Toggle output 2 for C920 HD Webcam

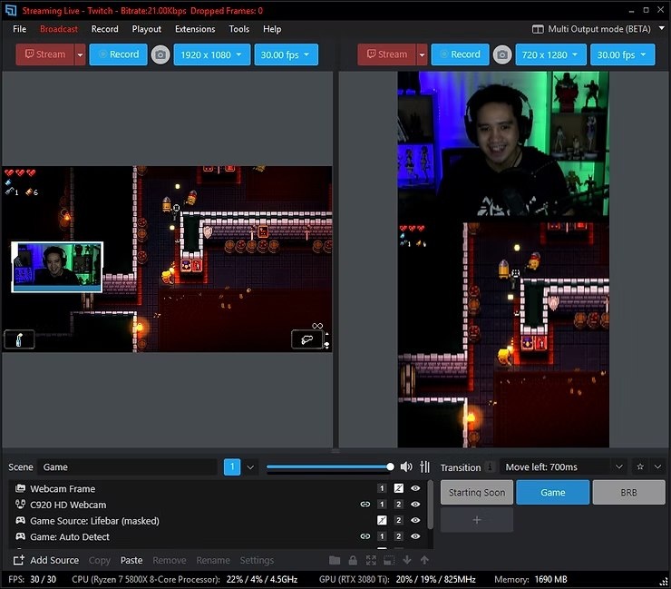[398, 505]
